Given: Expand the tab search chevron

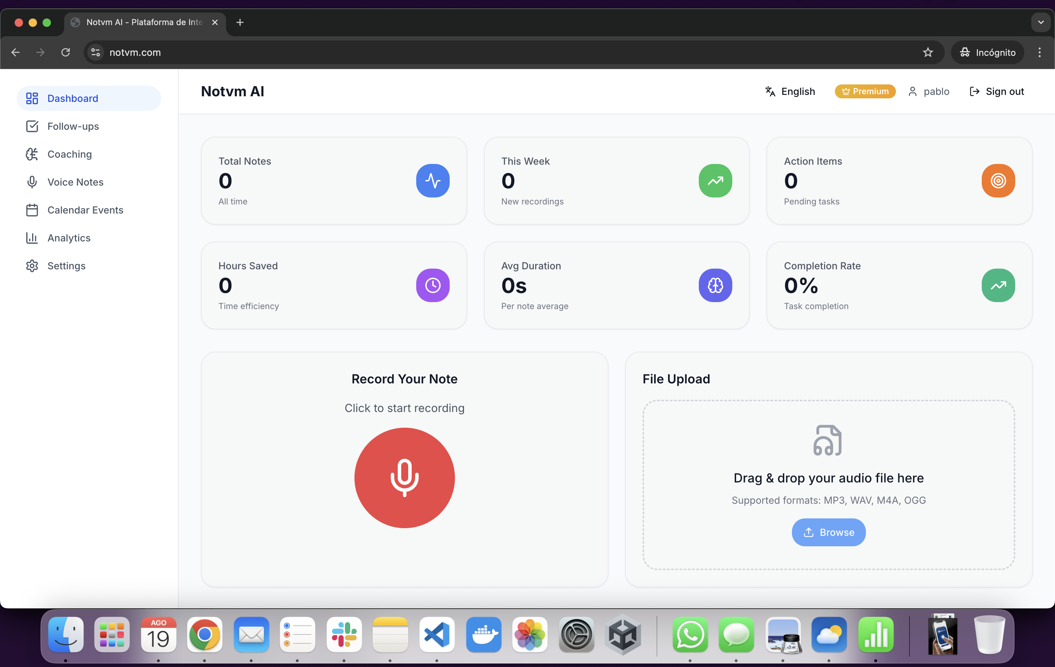Looking at the screenshot, I should (x=1041, y=22).
